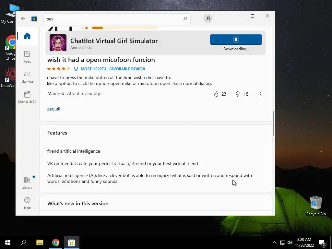Open notification center with 2 notifications
This screenshot has height=249, width=332.
click(322, 243)
